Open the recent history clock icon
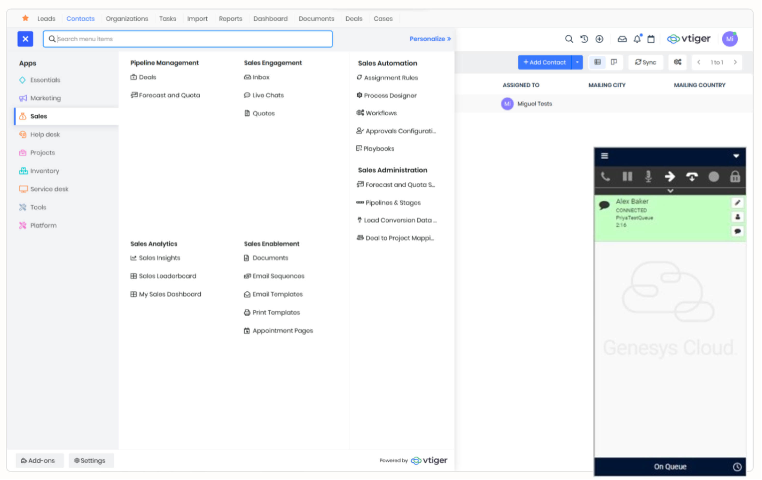Screen dimensions: 762x480 pyautogui.click(x=584, y=38)
